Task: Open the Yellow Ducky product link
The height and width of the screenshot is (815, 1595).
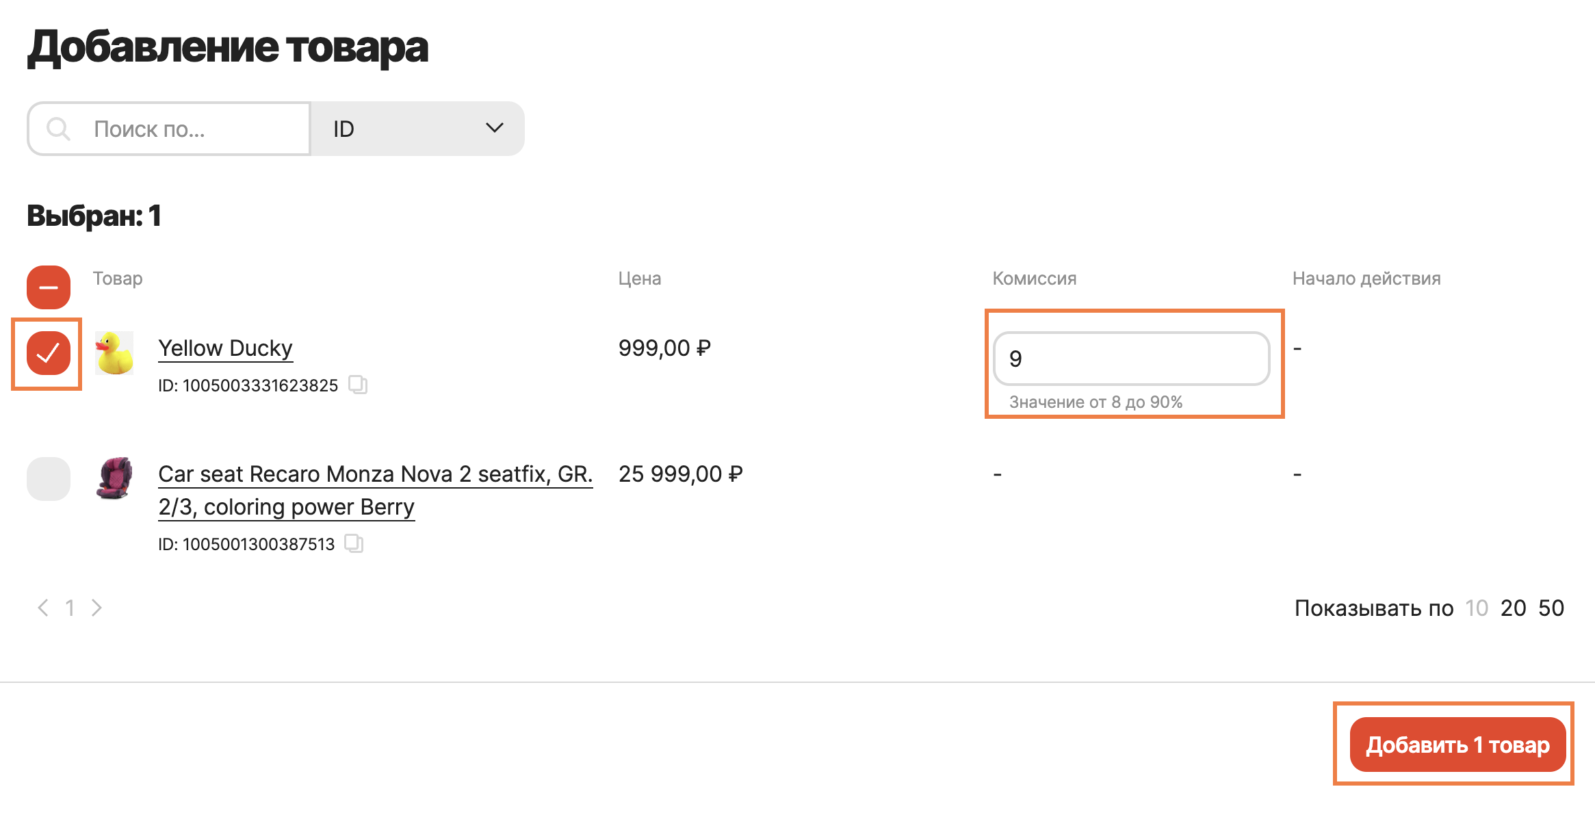Action: (225, 348)
